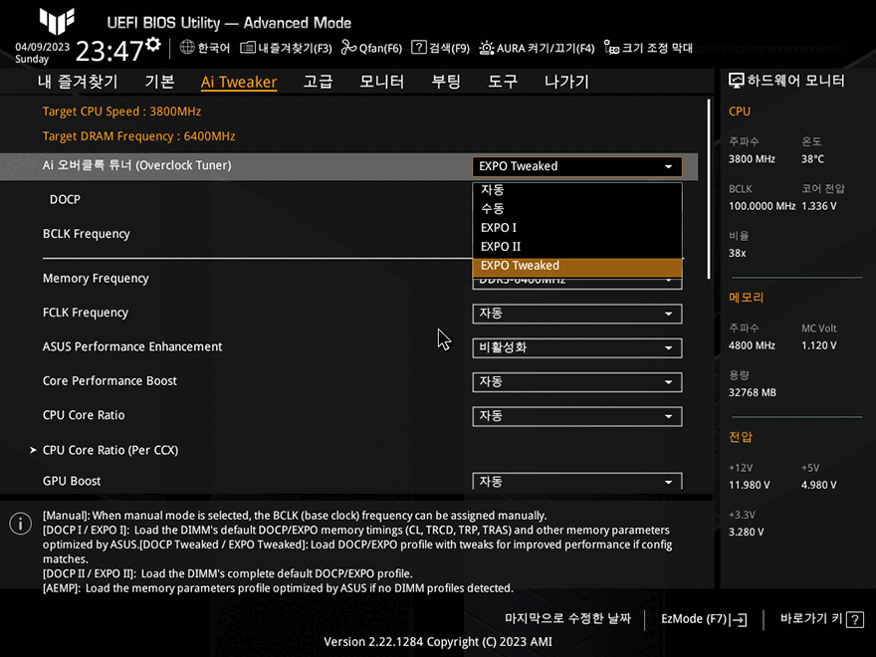
Task: Open the 부팅 tab
Action: click(x=446, y=82)
